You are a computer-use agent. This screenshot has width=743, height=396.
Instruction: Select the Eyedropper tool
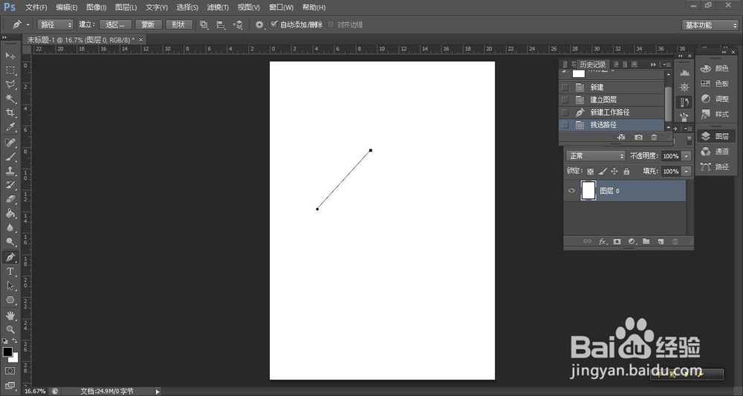10,127
